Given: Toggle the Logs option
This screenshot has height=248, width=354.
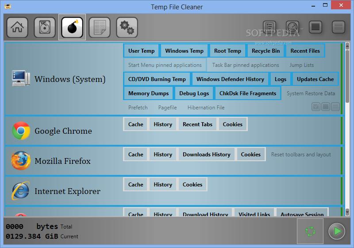Looking at the screenshot, I should [x=281, y=79].
